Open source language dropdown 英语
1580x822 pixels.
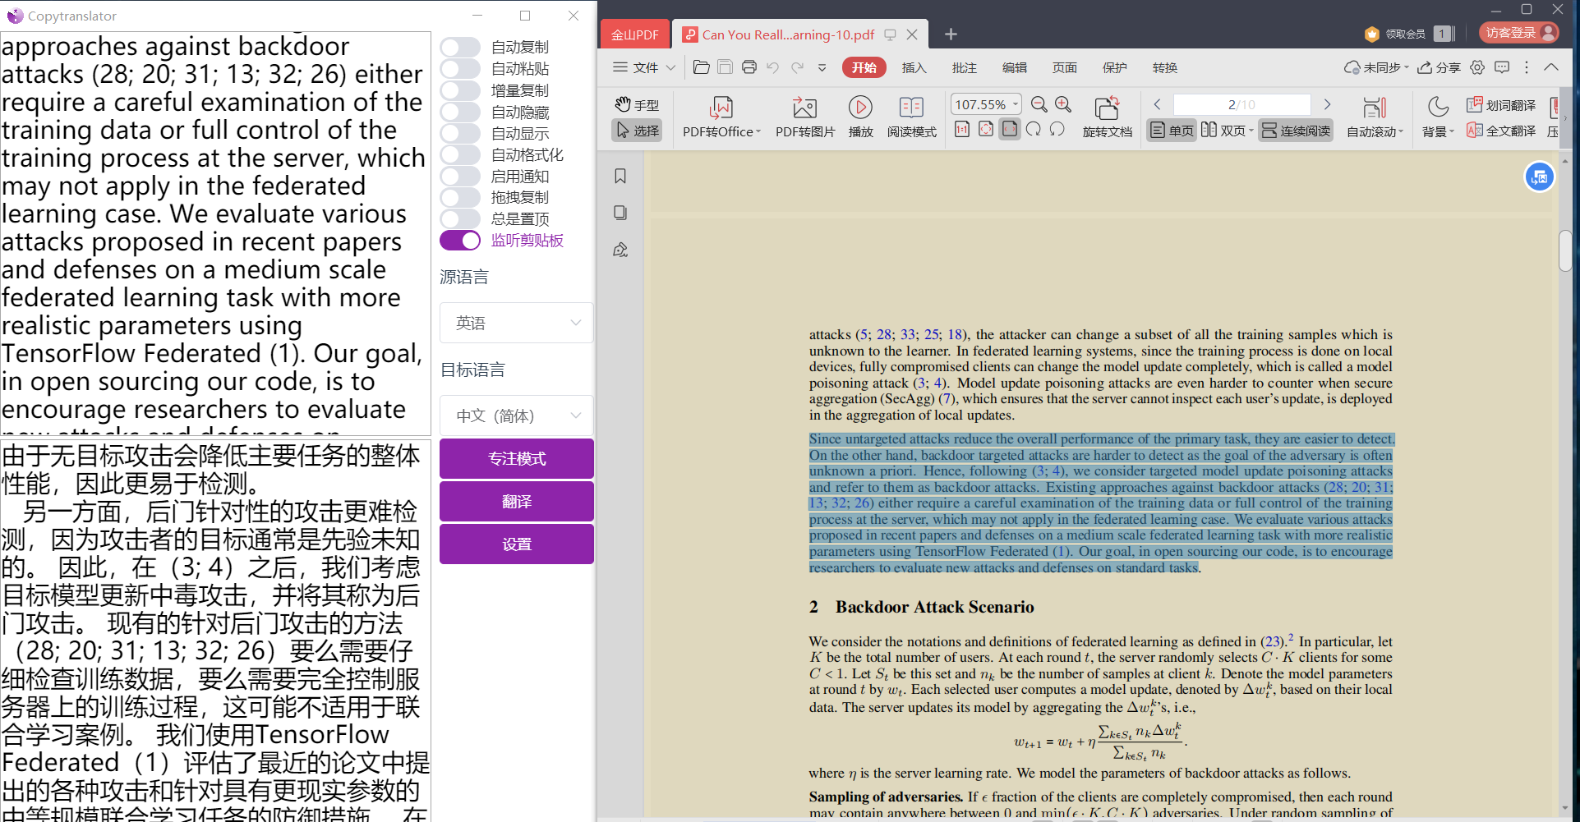tap(517, 323)
